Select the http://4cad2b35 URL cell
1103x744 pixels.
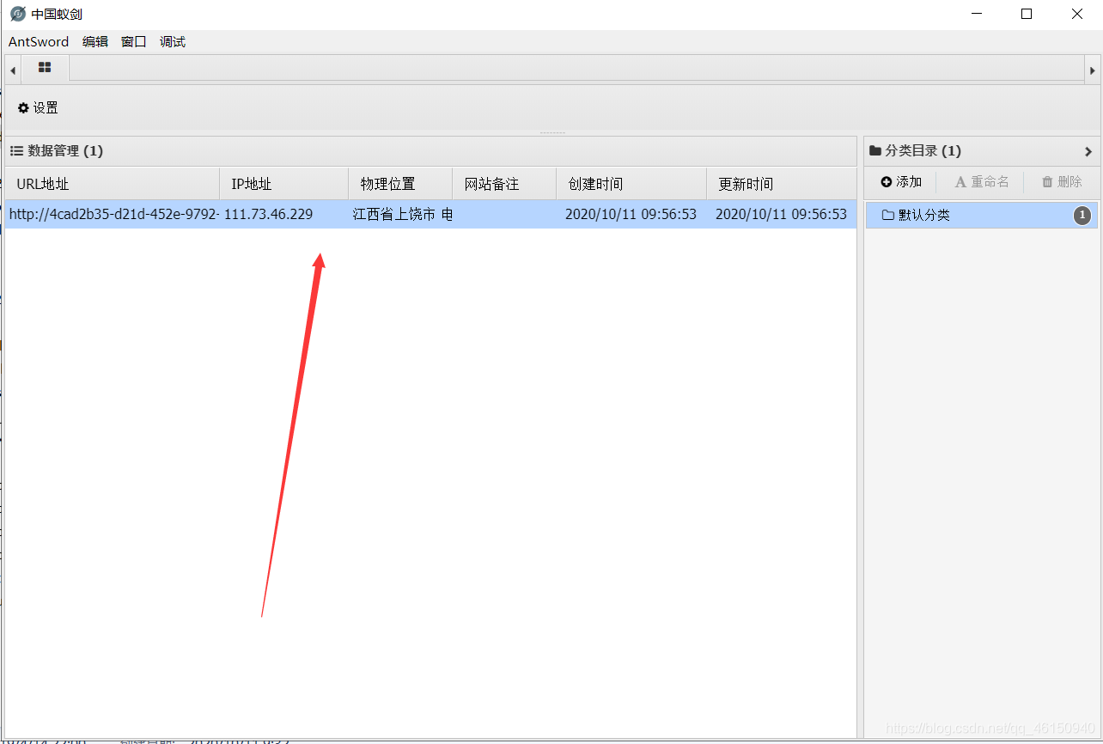pos(113,214)
